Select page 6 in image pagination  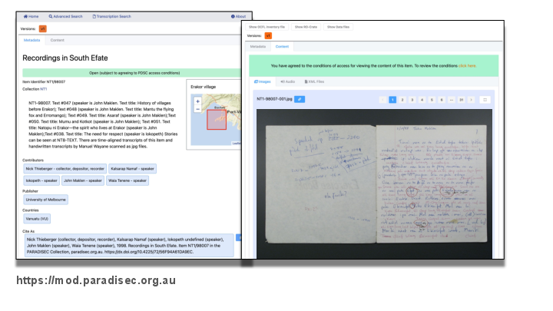442,100
